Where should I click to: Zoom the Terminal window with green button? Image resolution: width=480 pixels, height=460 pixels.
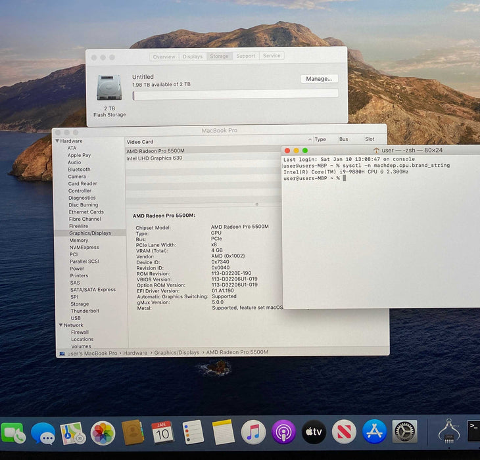(x=305, y=150)
